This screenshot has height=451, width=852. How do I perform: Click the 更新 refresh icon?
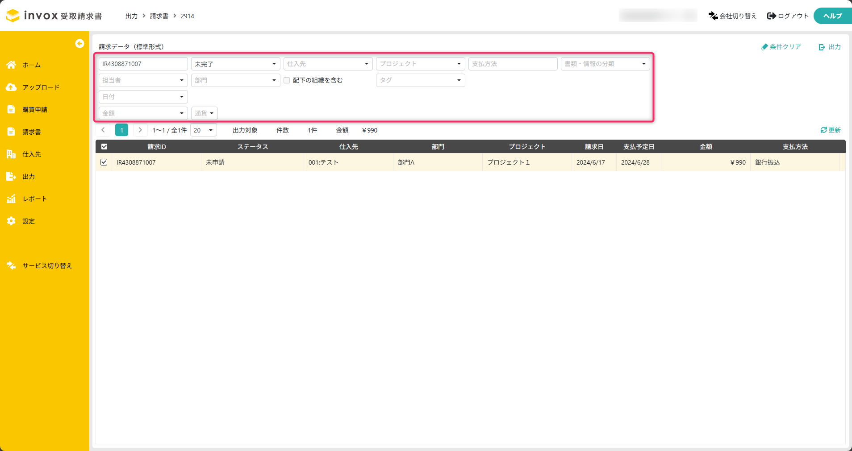[x=824, y=130]
